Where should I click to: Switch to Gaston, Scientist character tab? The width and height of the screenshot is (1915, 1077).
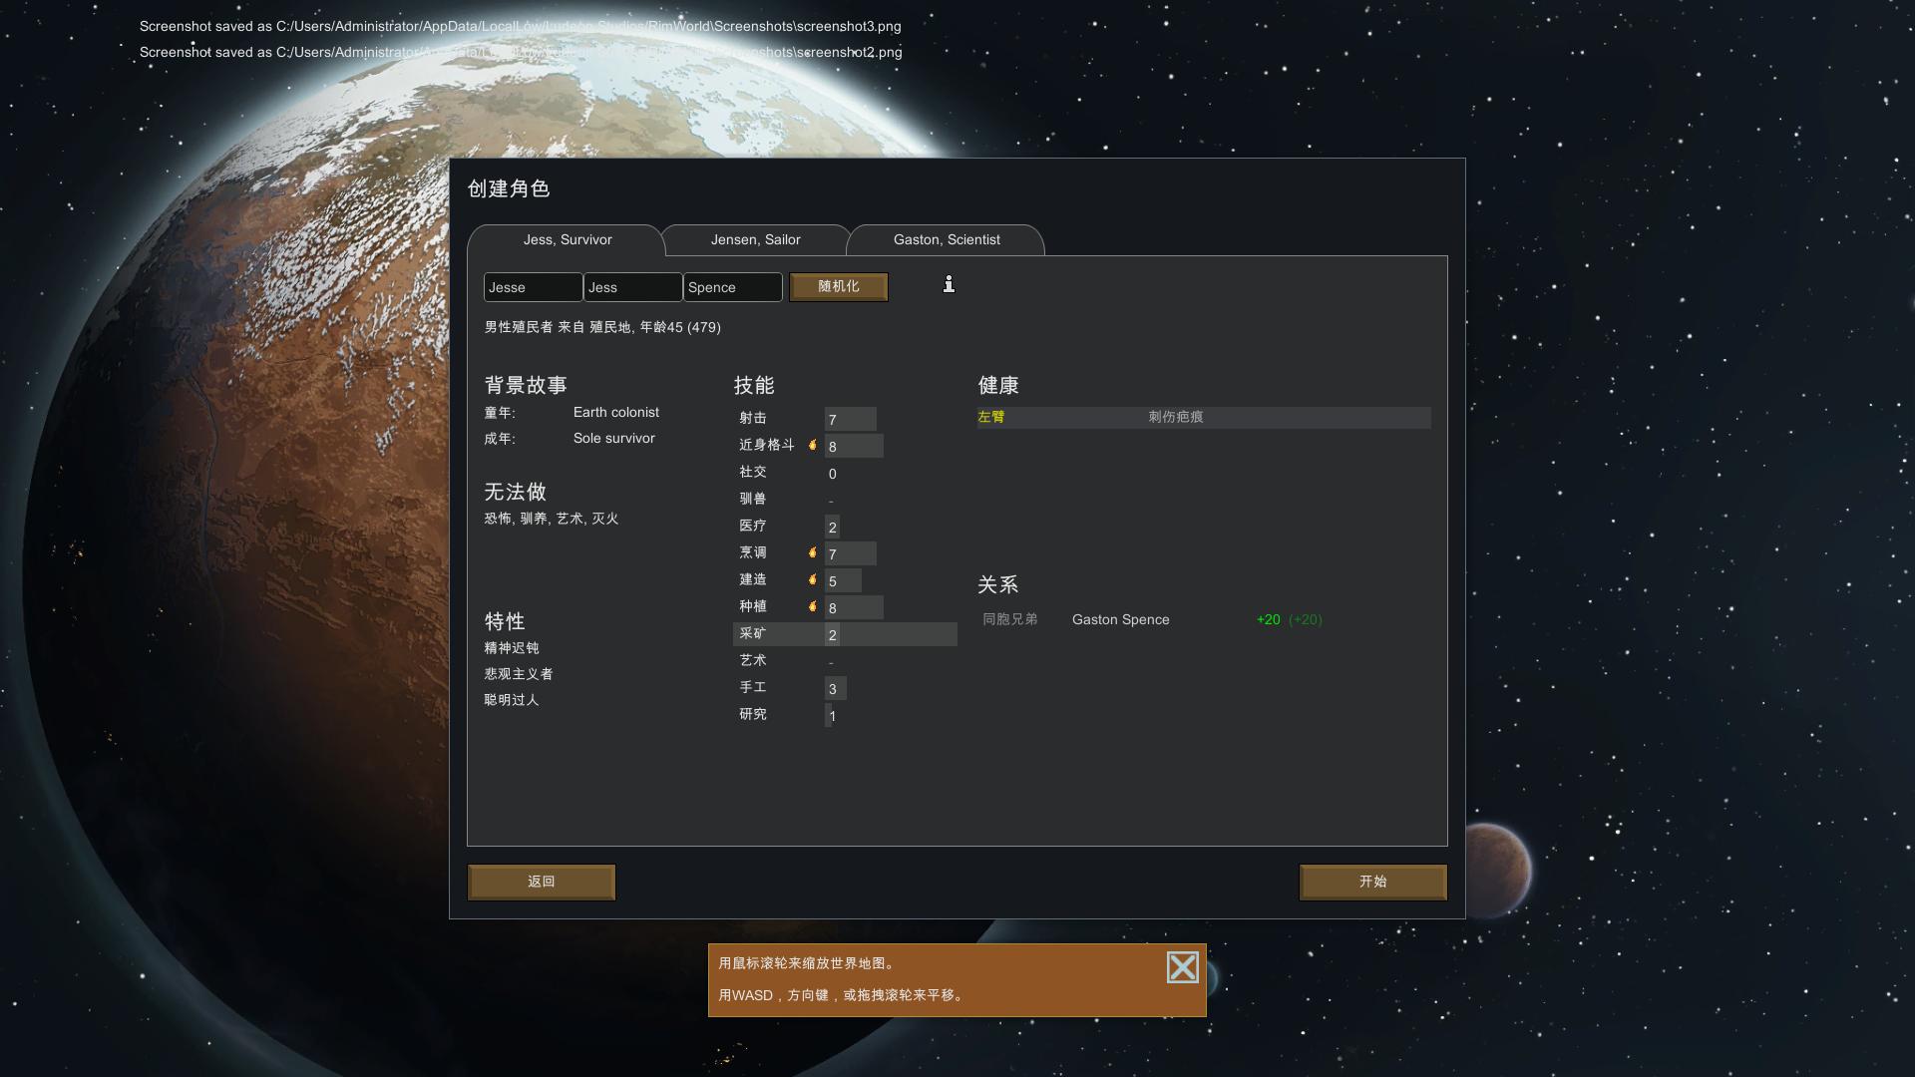[946, 239]
